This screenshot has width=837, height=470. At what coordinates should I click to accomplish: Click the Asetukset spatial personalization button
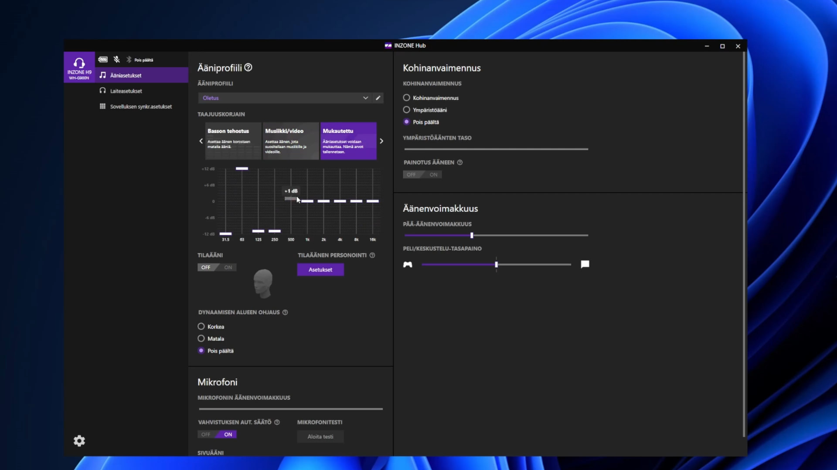(320, 270)
